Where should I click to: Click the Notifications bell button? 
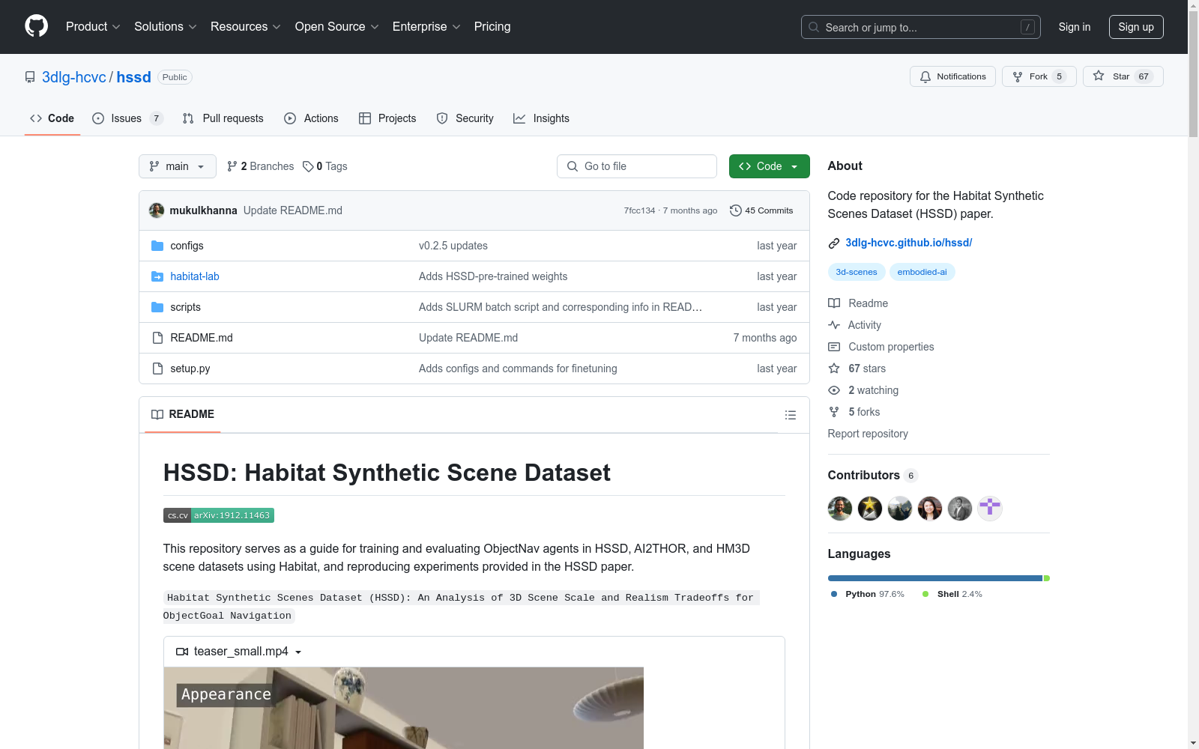(x=952, y=76)
